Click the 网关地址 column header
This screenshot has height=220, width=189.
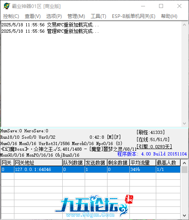pyautogui.click(x=38, y=163)
